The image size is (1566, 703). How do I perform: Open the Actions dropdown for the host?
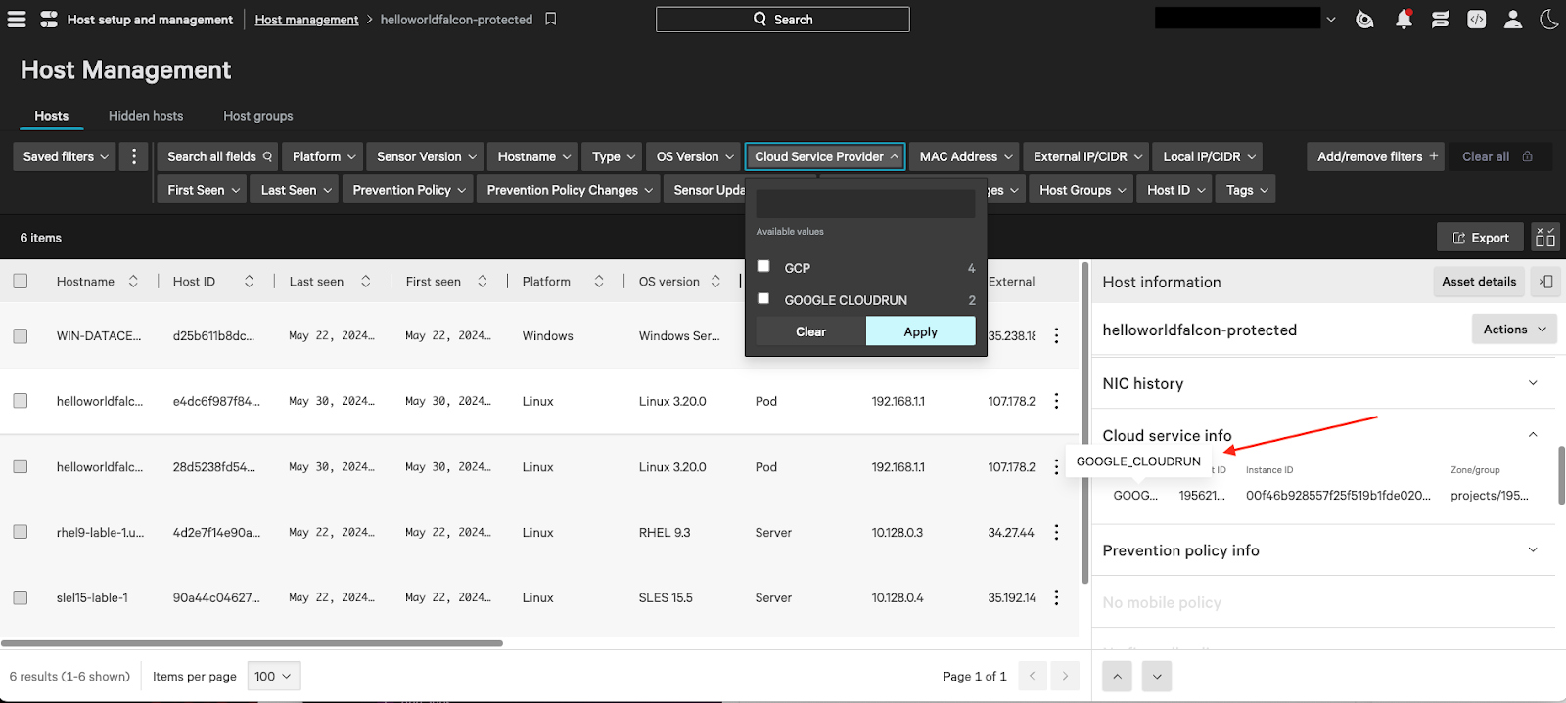click(1514, 330)
